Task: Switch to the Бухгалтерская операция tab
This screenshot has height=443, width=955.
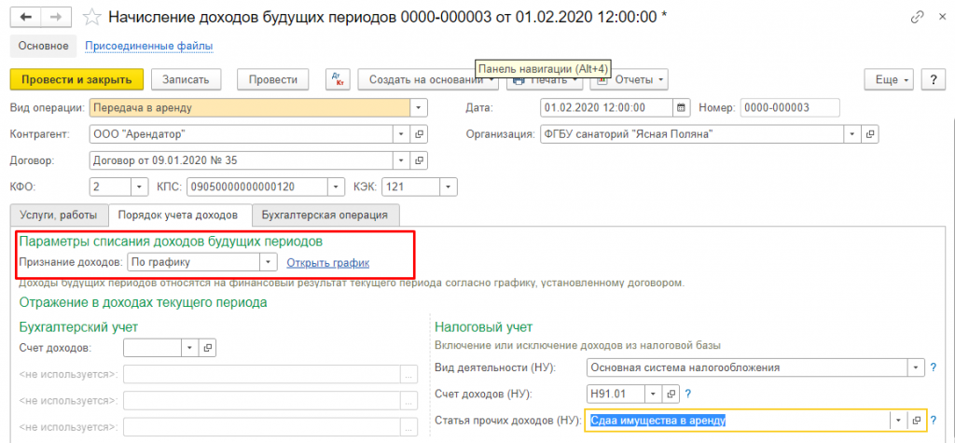Action: pyautogui.click(x=325, y=215)
